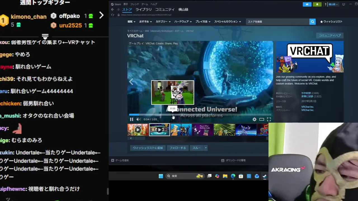The width and height of the screenshot is (358, 201).
Task: Select the first trailer thumbnail
Action: [138, 130]
